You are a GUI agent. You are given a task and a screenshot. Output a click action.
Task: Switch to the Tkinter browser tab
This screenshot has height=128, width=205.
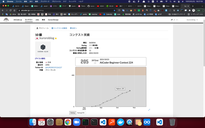click(x=82, y=6)
